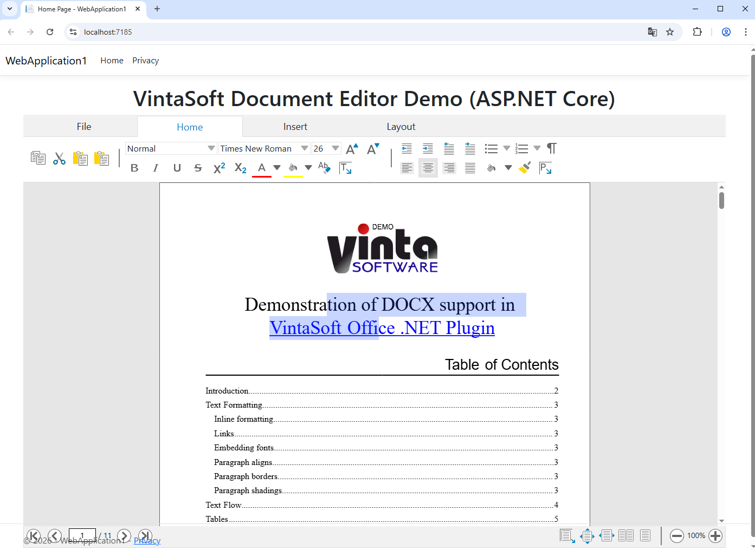Screen dimensions: 755x550
Task: Increase font size with grow font icon
Action: point(352,149)
